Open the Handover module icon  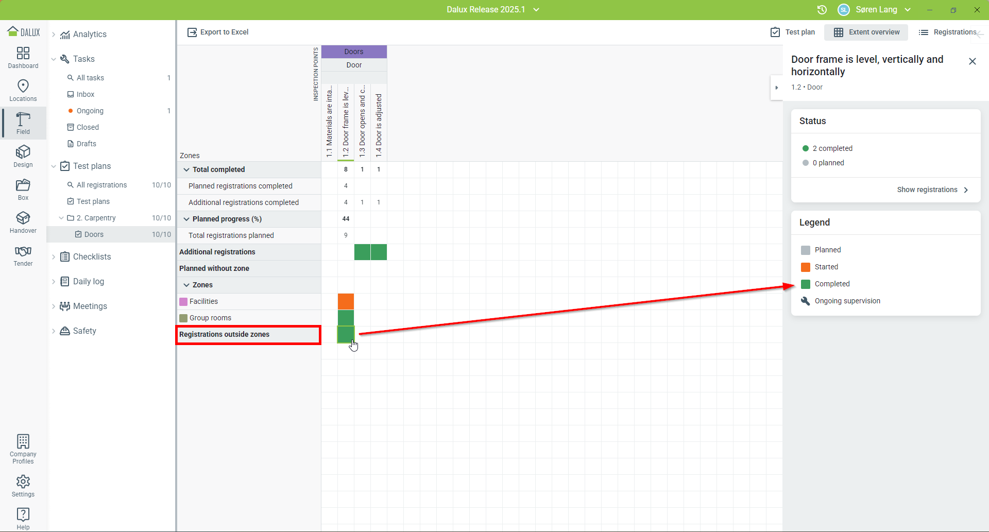[x=23, y=222]
